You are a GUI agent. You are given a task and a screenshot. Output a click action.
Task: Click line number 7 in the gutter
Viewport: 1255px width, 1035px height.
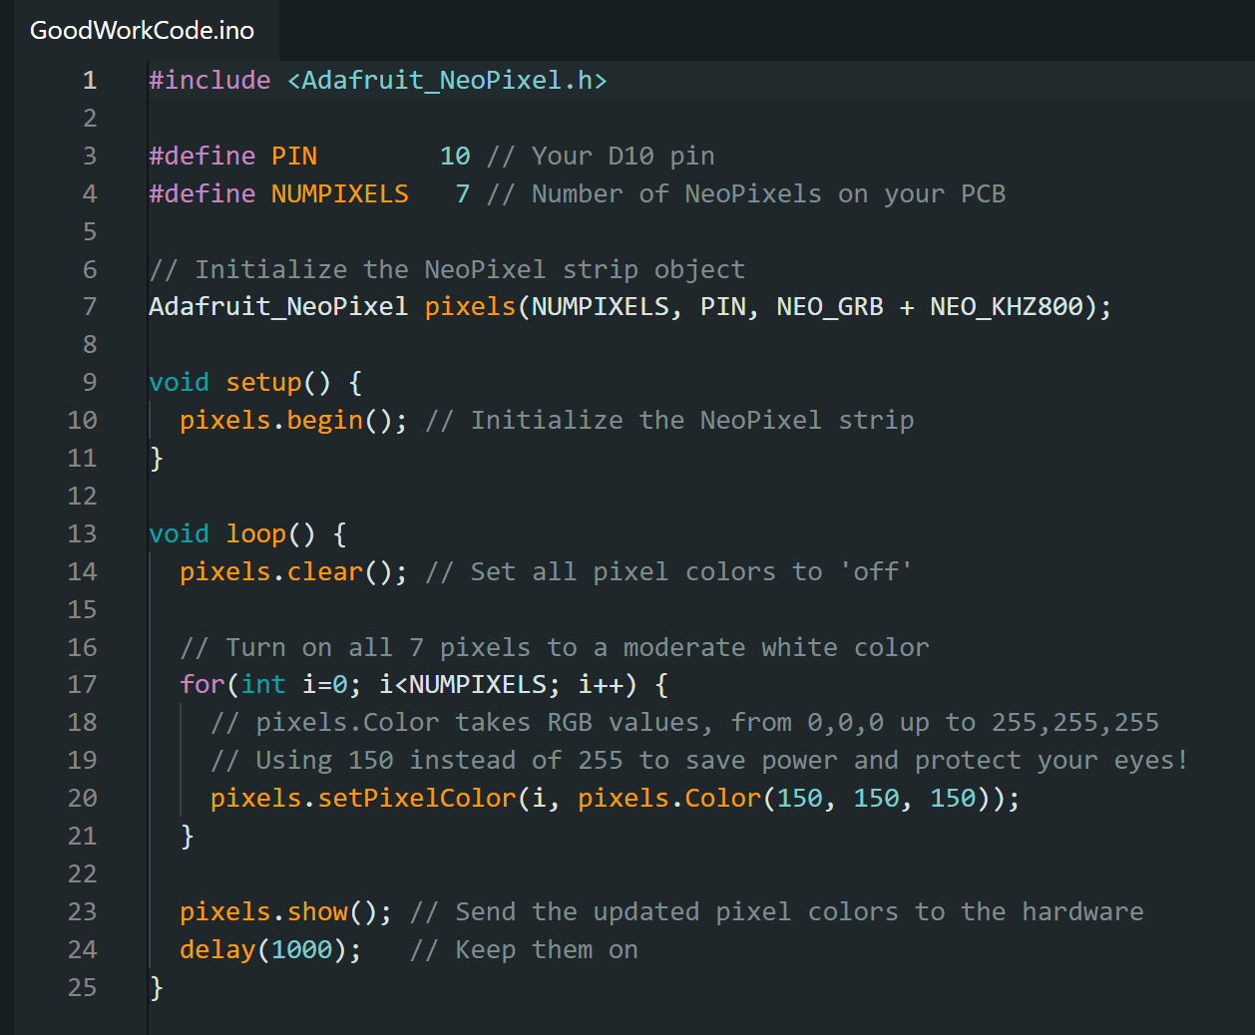pyautogui.click(x=90, y=306)
